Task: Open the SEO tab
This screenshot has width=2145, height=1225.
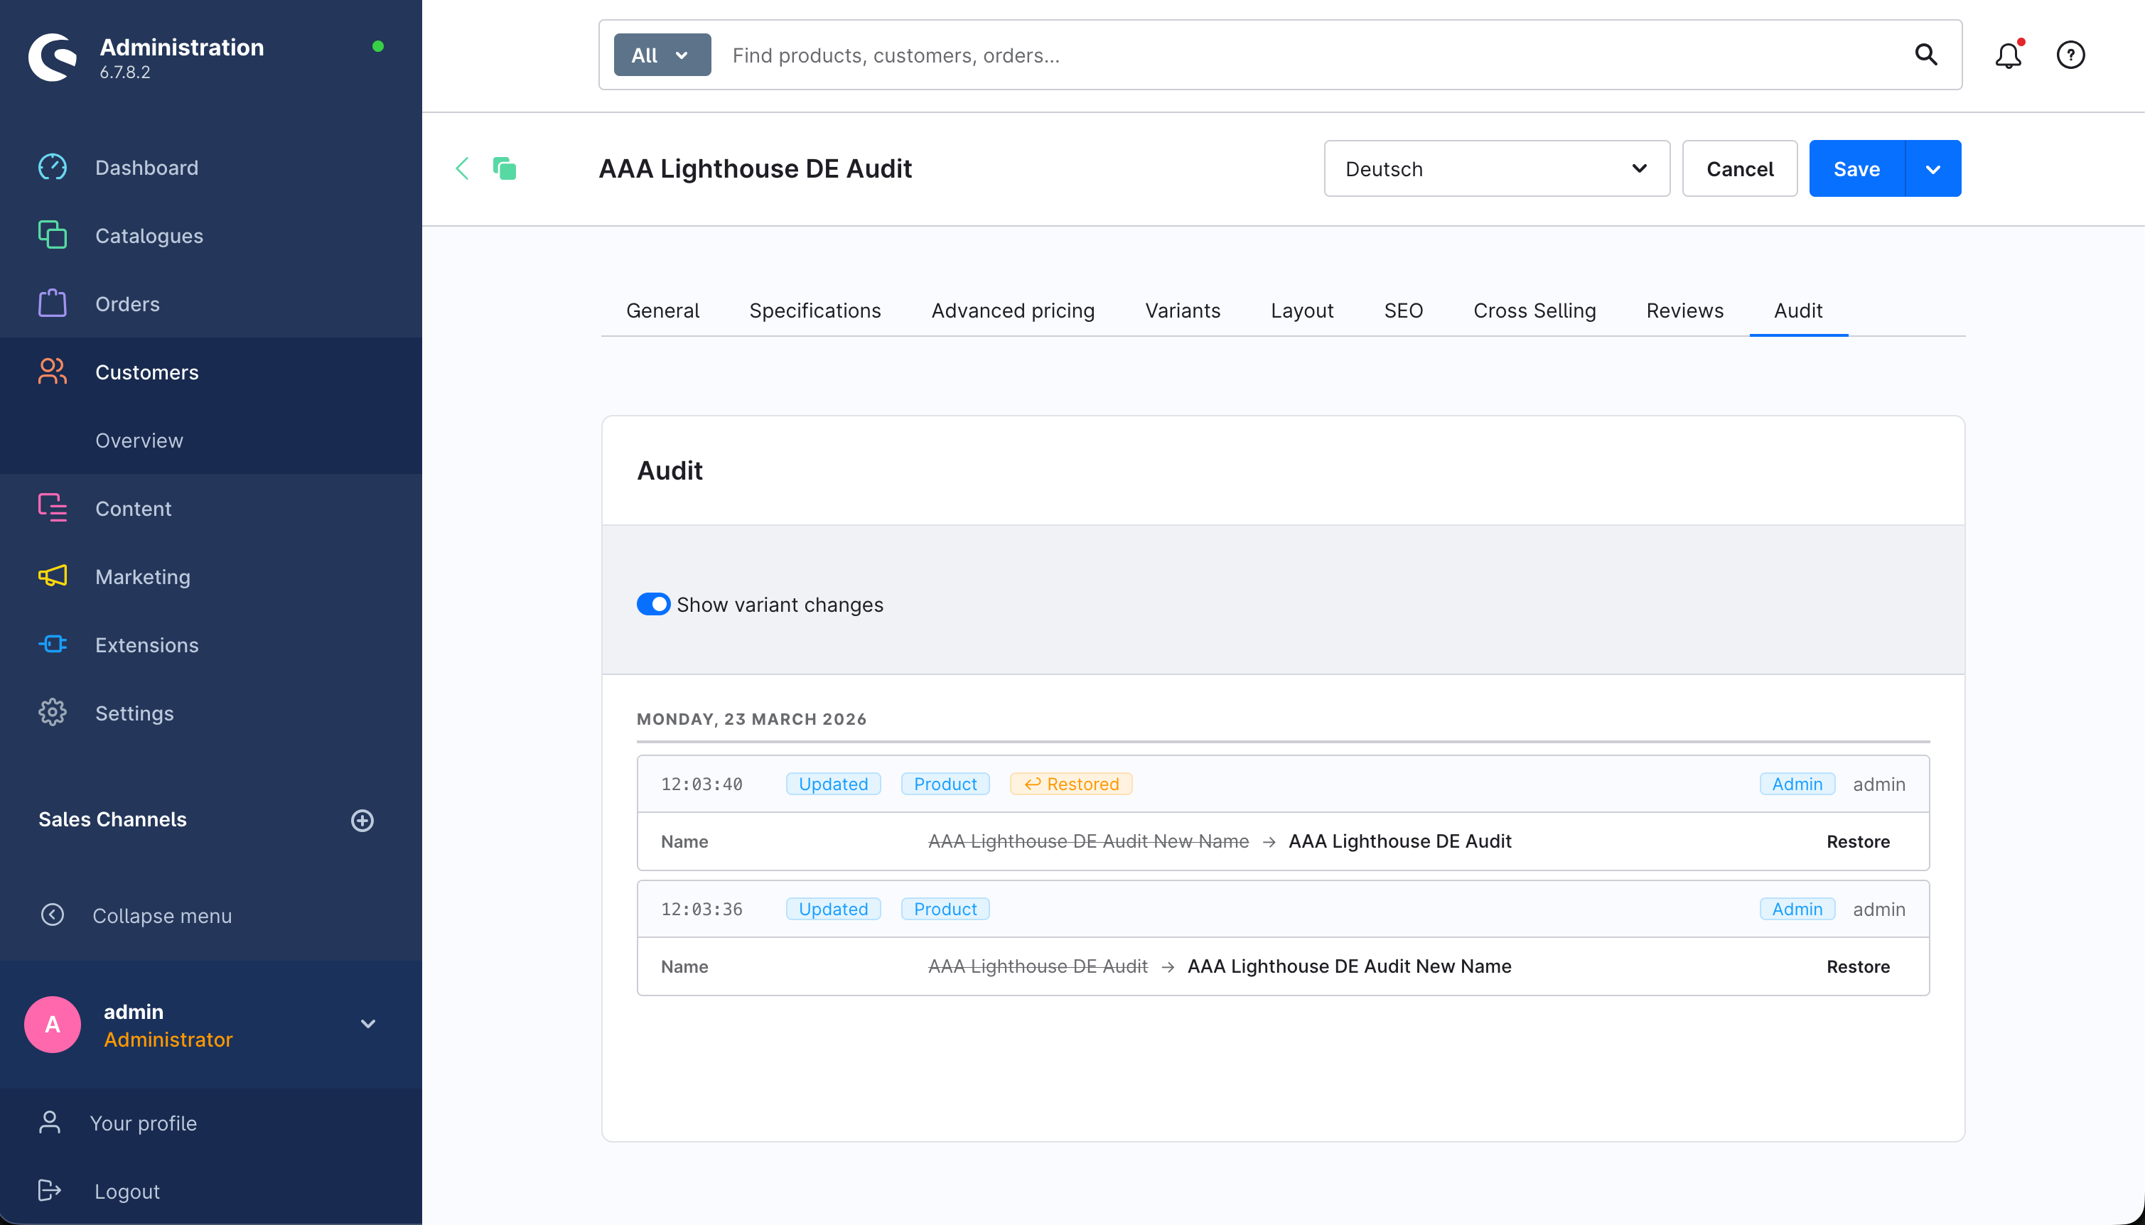Action: click(x=1403, y=311)
